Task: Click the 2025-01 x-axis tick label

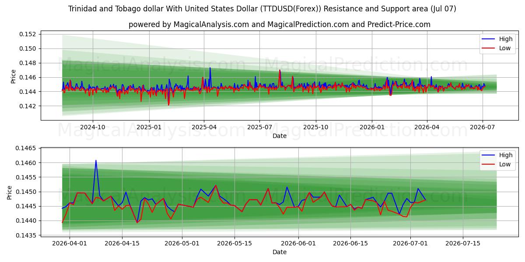Action: [149, 127]
